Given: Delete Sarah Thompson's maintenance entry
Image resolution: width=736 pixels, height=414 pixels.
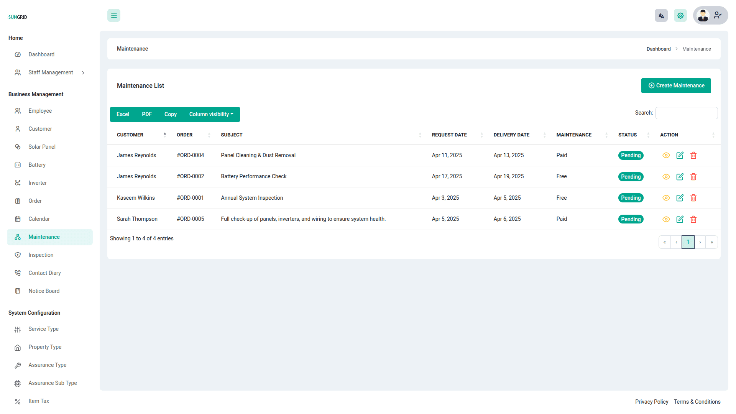Looking at the screenshot, I should [693, 219].
